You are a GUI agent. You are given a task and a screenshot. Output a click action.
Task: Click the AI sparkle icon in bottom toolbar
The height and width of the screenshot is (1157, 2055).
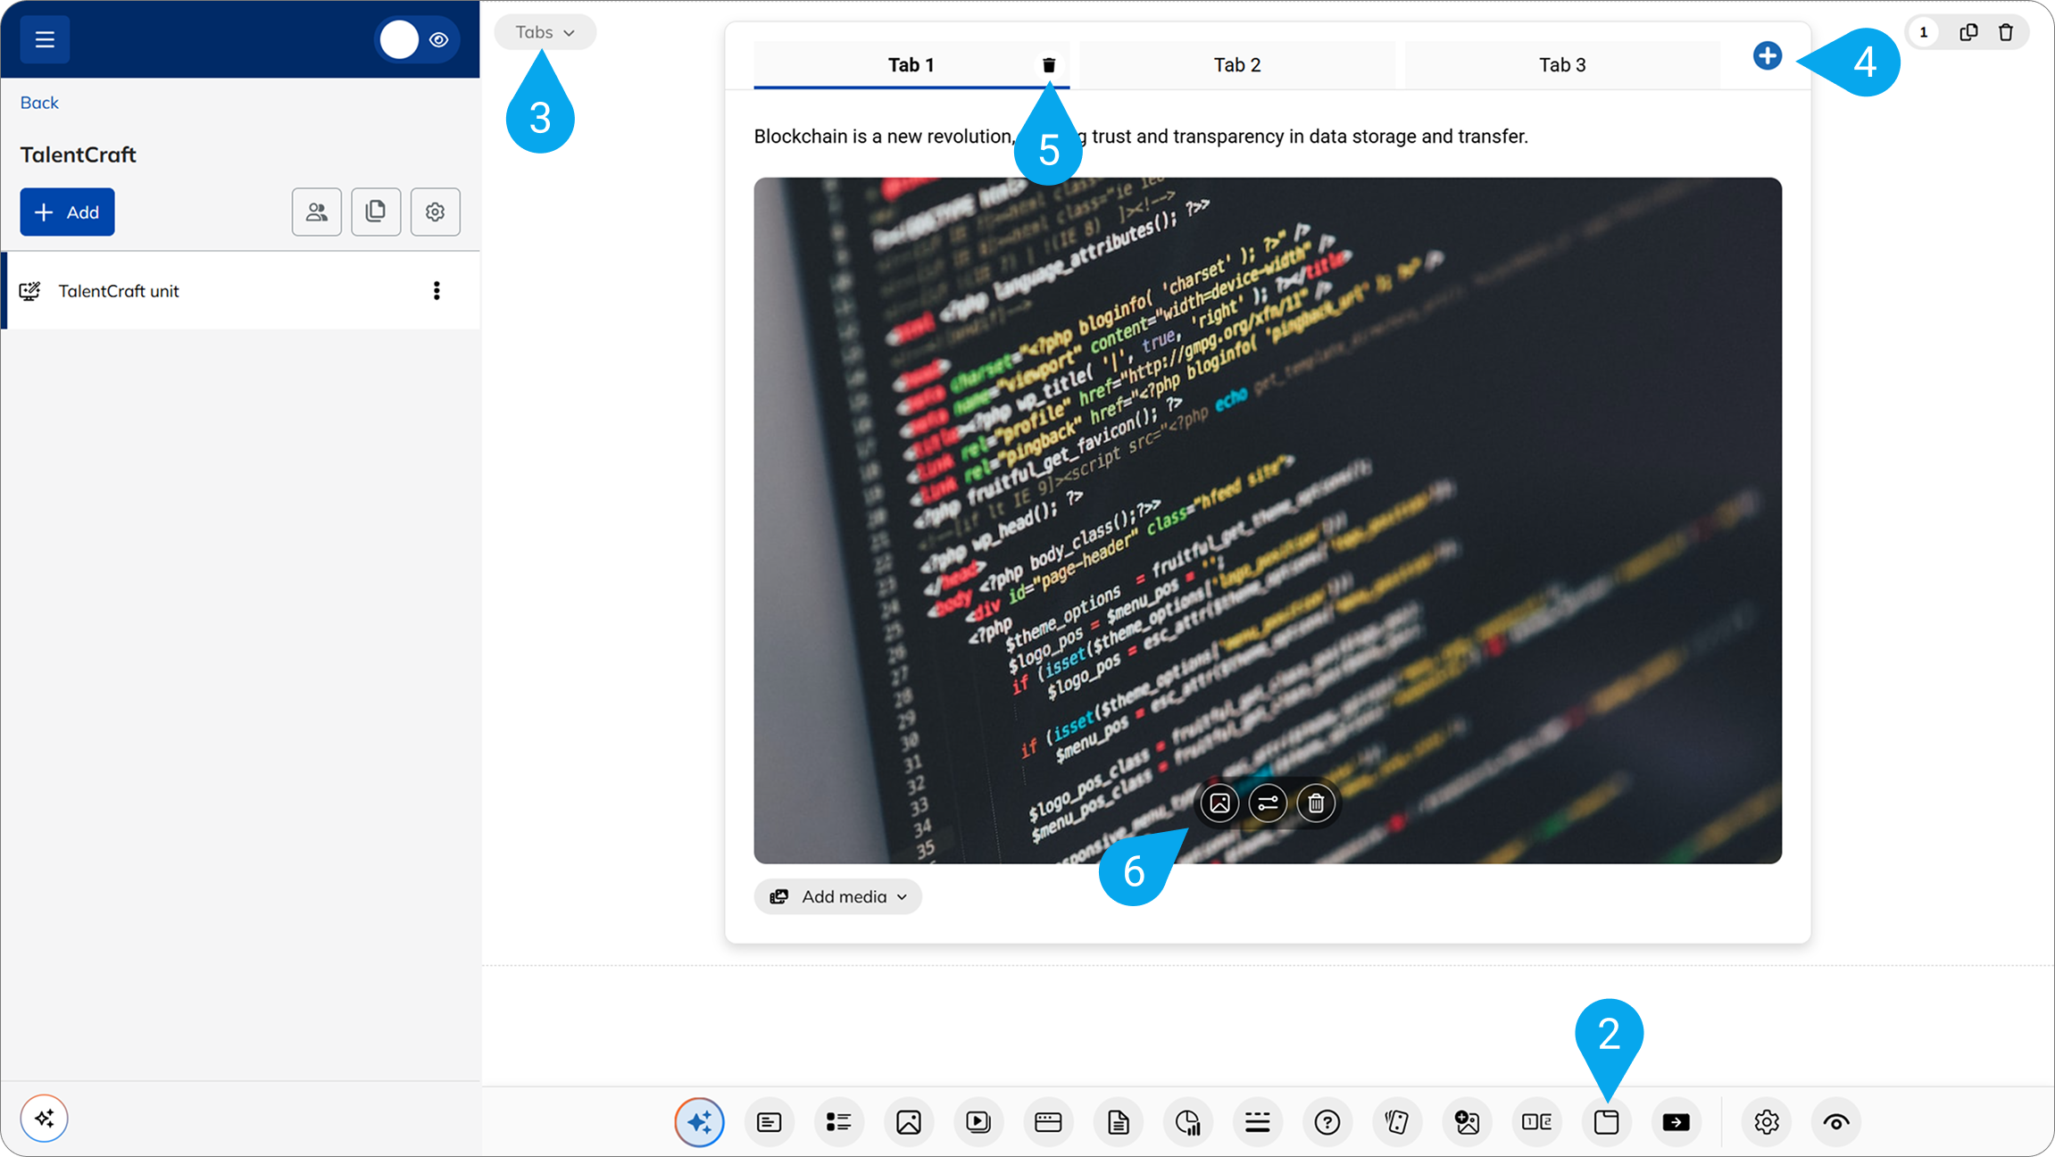click(x=699, y=1122)
